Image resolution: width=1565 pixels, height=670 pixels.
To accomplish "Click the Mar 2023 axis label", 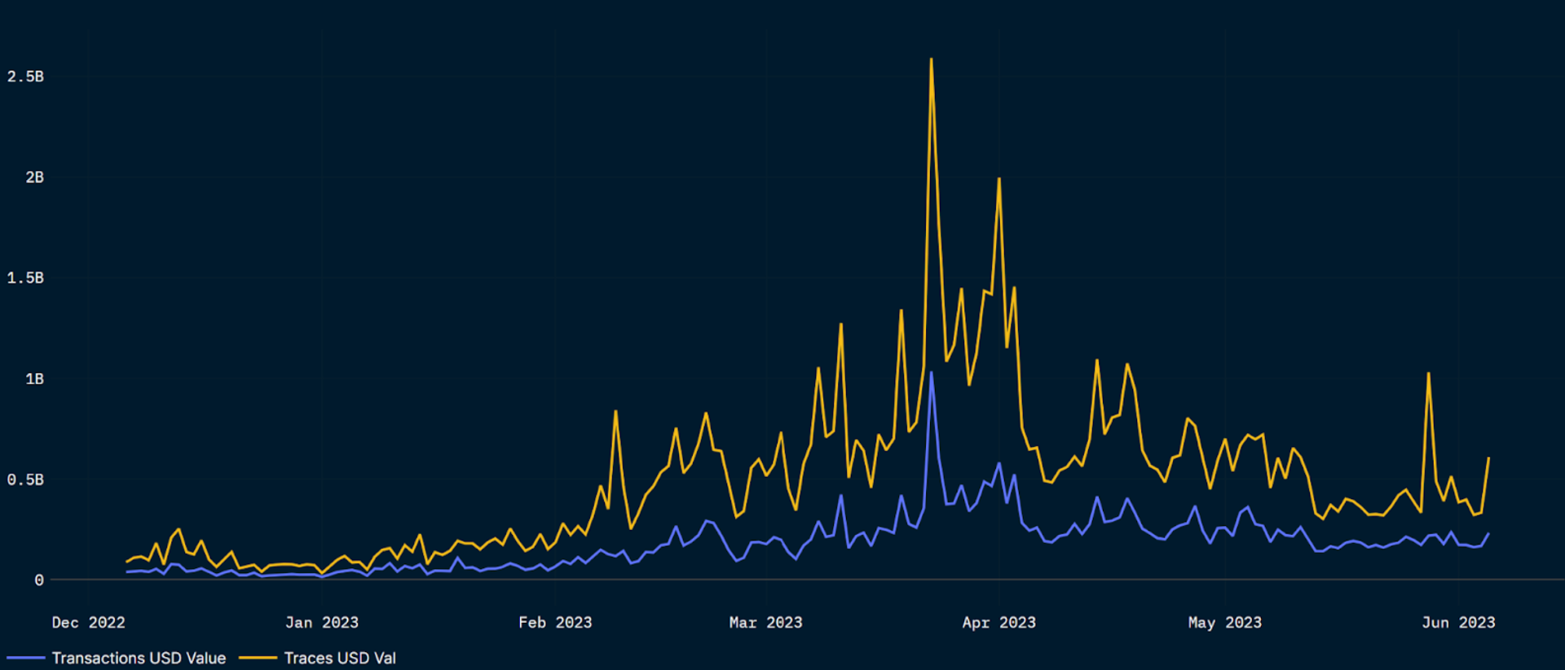I will coord(765,623).
